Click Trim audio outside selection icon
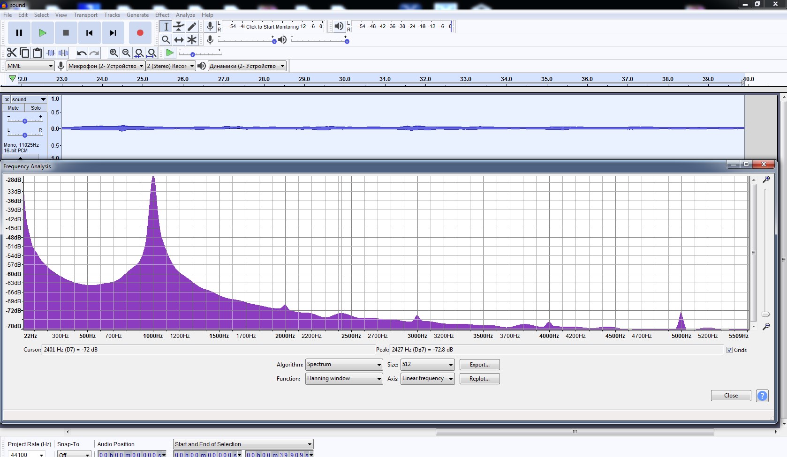Image resolution: width=787 pixels, height=457 pixels. tap(51, 53)
